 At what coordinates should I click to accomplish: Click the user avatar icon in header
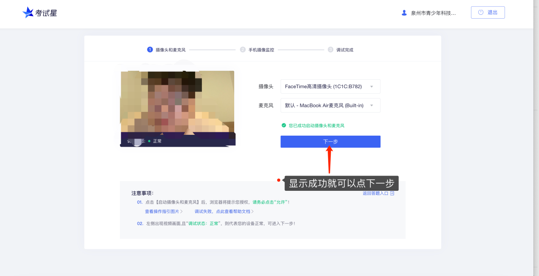404,13
